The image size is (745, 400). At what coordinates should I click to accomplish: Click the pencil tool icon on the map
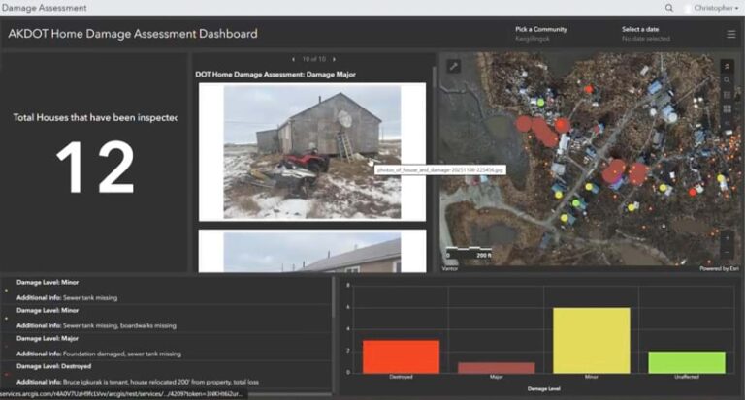click(454, 67)
